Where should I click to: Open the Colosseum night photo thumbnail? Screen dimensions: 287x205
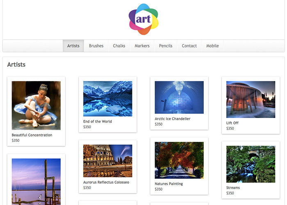[x=107, y=161]
